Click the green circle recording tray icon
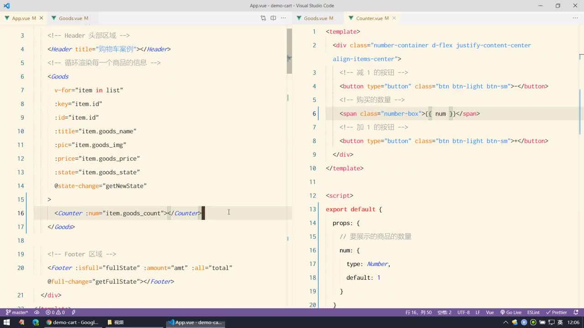 coord(532,322)
